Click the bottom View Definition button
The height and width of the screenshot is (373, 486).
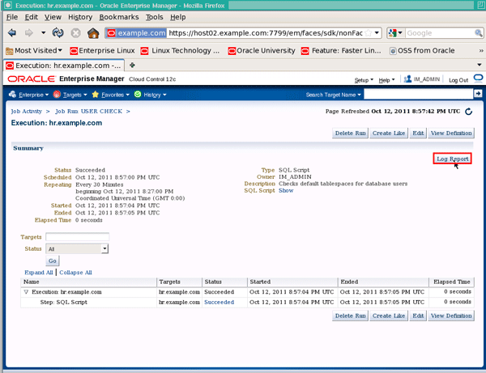click(451, 316)
